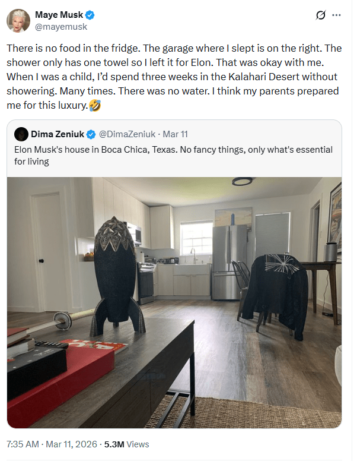Viewport: 357px width, 461px height.
Task: Enlarge the quoted house interior photo
Action: (x=174, y=302)
